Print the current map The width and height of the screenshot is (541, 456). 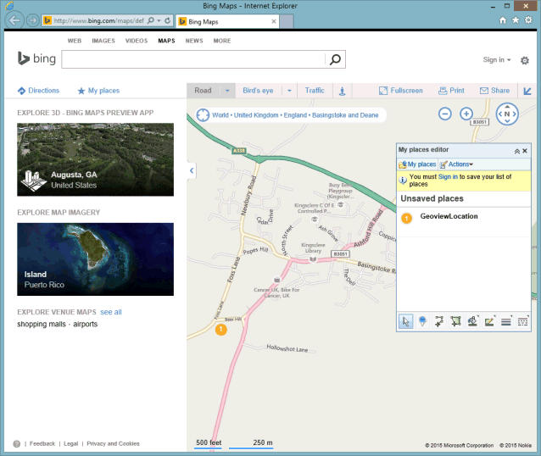451,91
